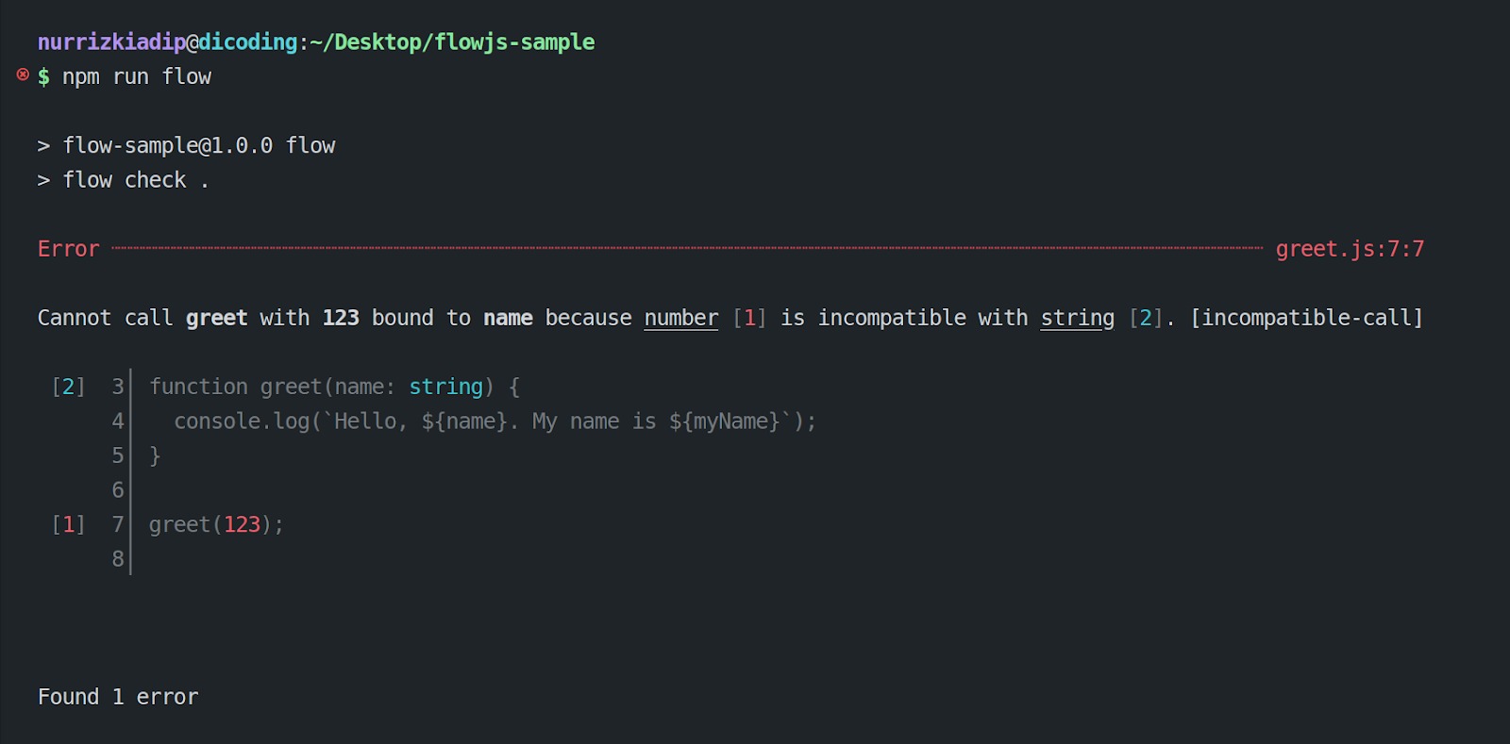Screen dimensions: 1510x744
Task: Click the [1] marker beside code line 7
Action: click(x=68, y=524)
